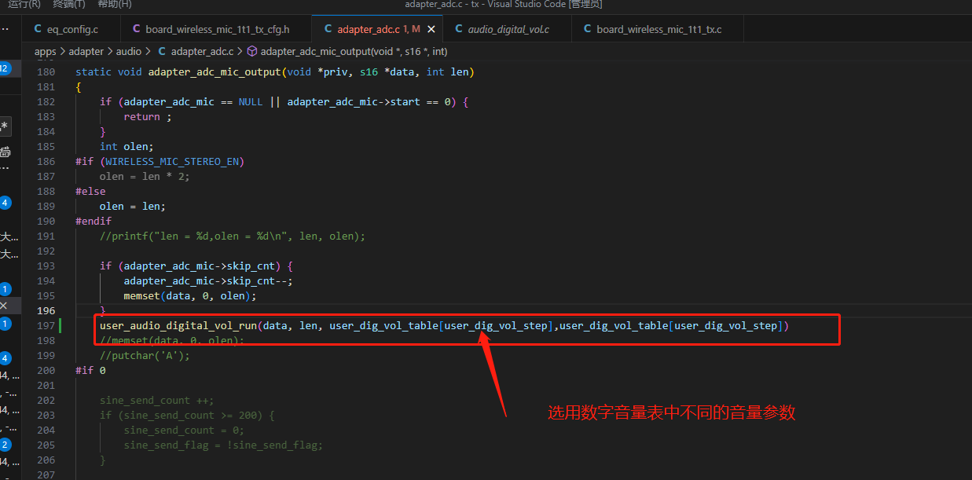
Task: Open the 运行(R) menu
Action: click(24, 5)
